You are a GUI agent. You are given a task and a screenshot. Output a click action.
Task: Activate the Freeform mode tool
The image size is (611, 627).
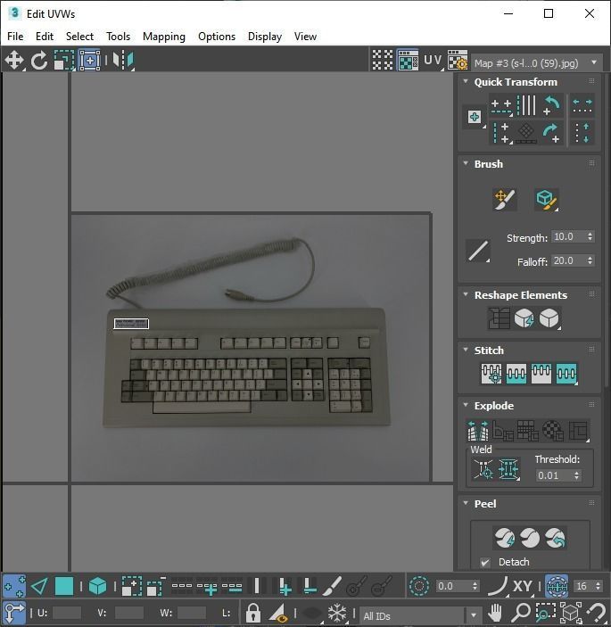pyautogui.click(x=89, y=61)
